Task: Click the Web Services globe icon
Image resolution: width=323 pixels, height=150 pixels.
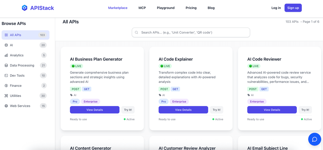Action: [6, 106]
